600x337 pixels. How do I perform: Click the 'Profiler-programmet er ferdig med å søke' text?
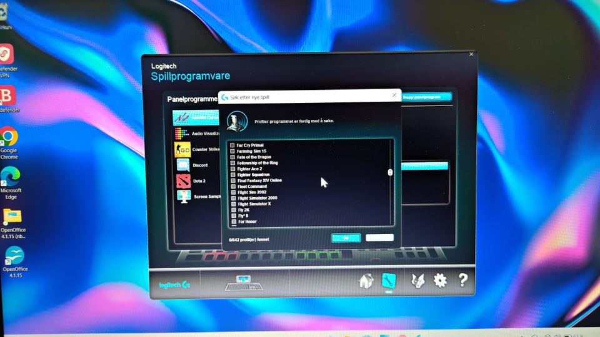(294, 120)
